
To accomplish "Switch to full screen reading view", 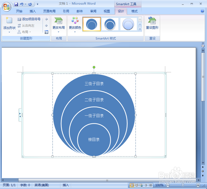I will coord(137,185).
